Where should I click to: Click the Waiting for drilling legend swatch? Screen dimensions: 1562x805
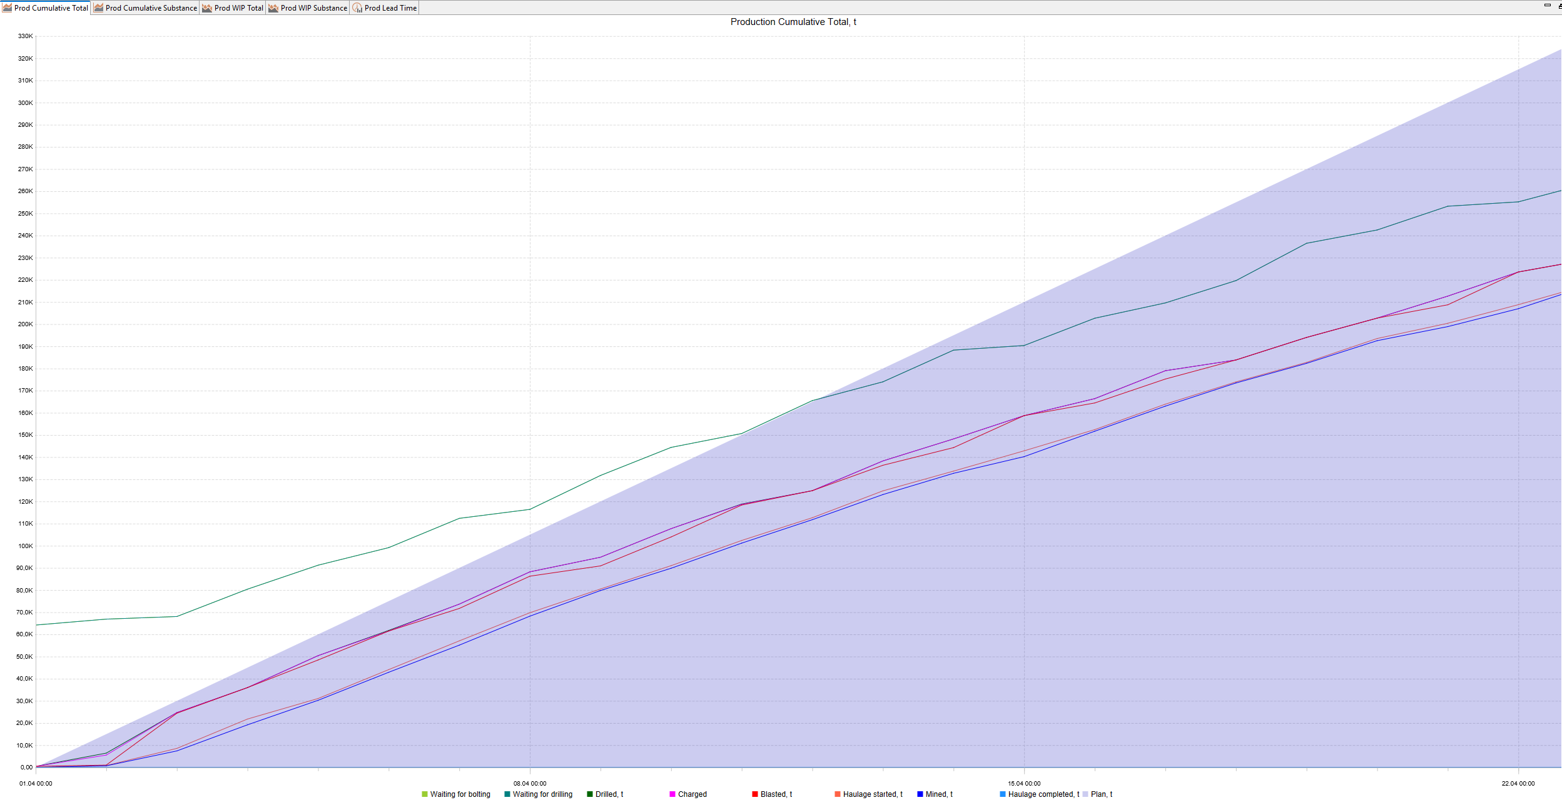tap(507, 794)
